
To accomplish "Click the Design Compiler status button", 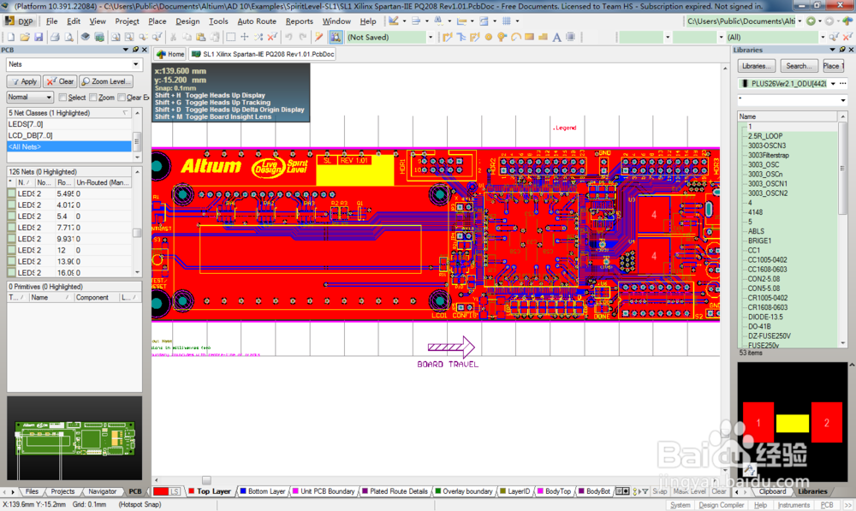I will click(721, 505).
